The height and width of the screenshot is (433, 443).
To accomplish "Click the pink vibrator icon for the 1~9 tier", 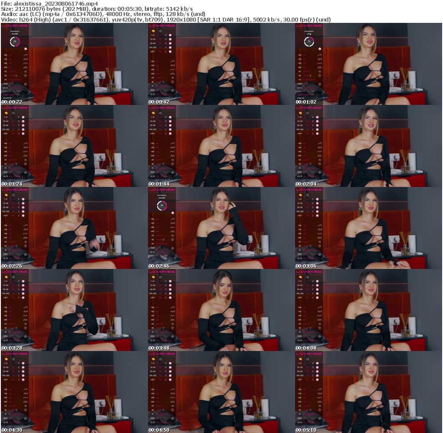I will pos(170,117).
